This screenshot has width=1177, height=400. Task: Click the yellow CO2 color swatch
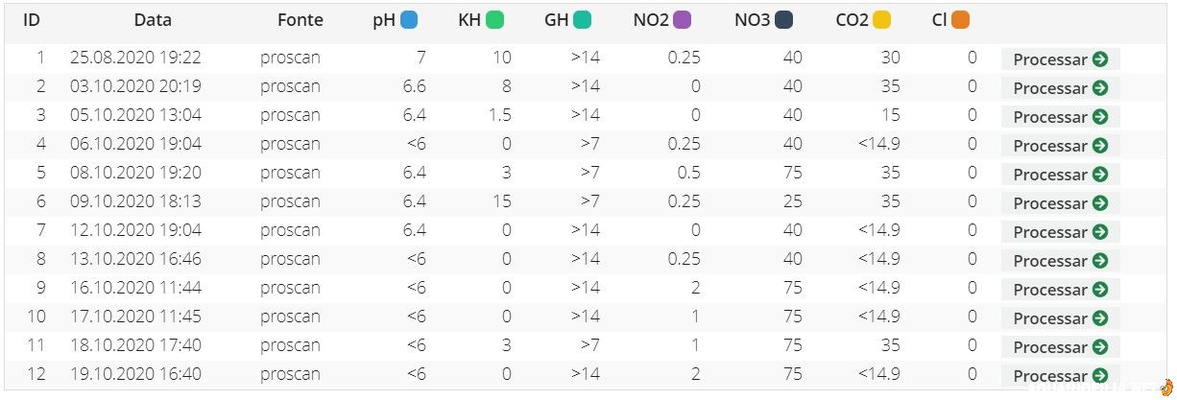tap(881, 19)
